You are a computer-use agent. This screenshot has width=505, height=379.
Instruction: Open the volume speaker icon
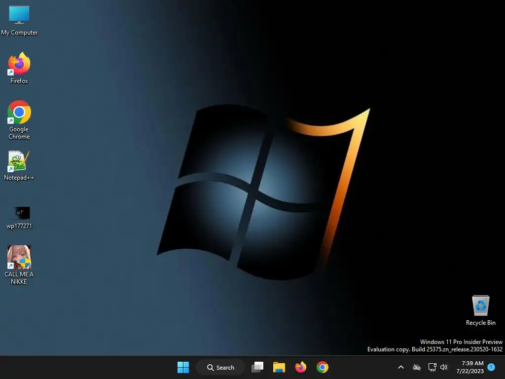[x=444, y=367]
